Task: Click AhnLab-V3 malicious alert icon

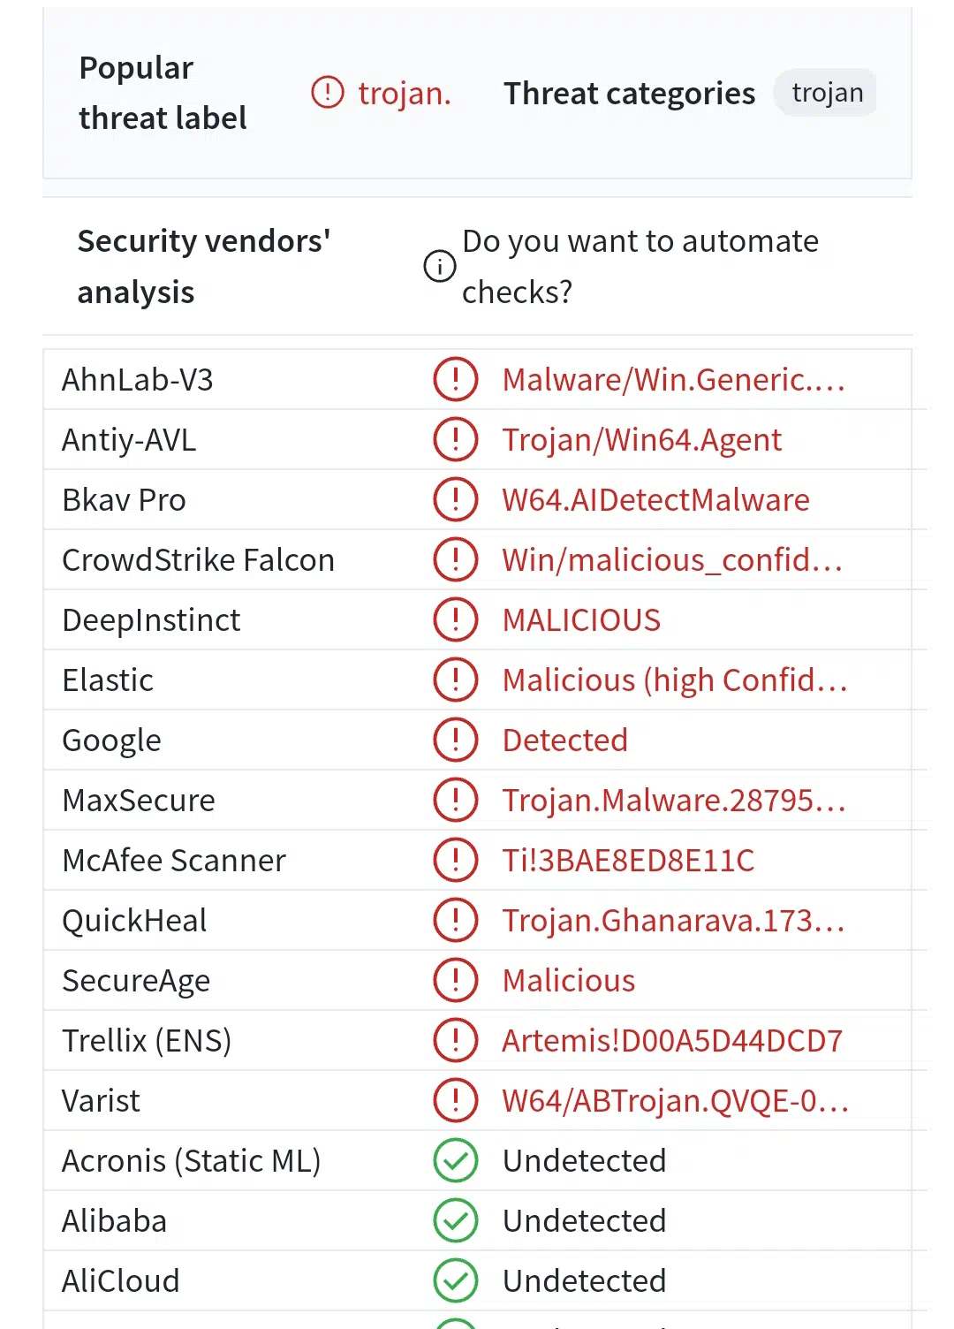Action: click(x=456, y=379)
